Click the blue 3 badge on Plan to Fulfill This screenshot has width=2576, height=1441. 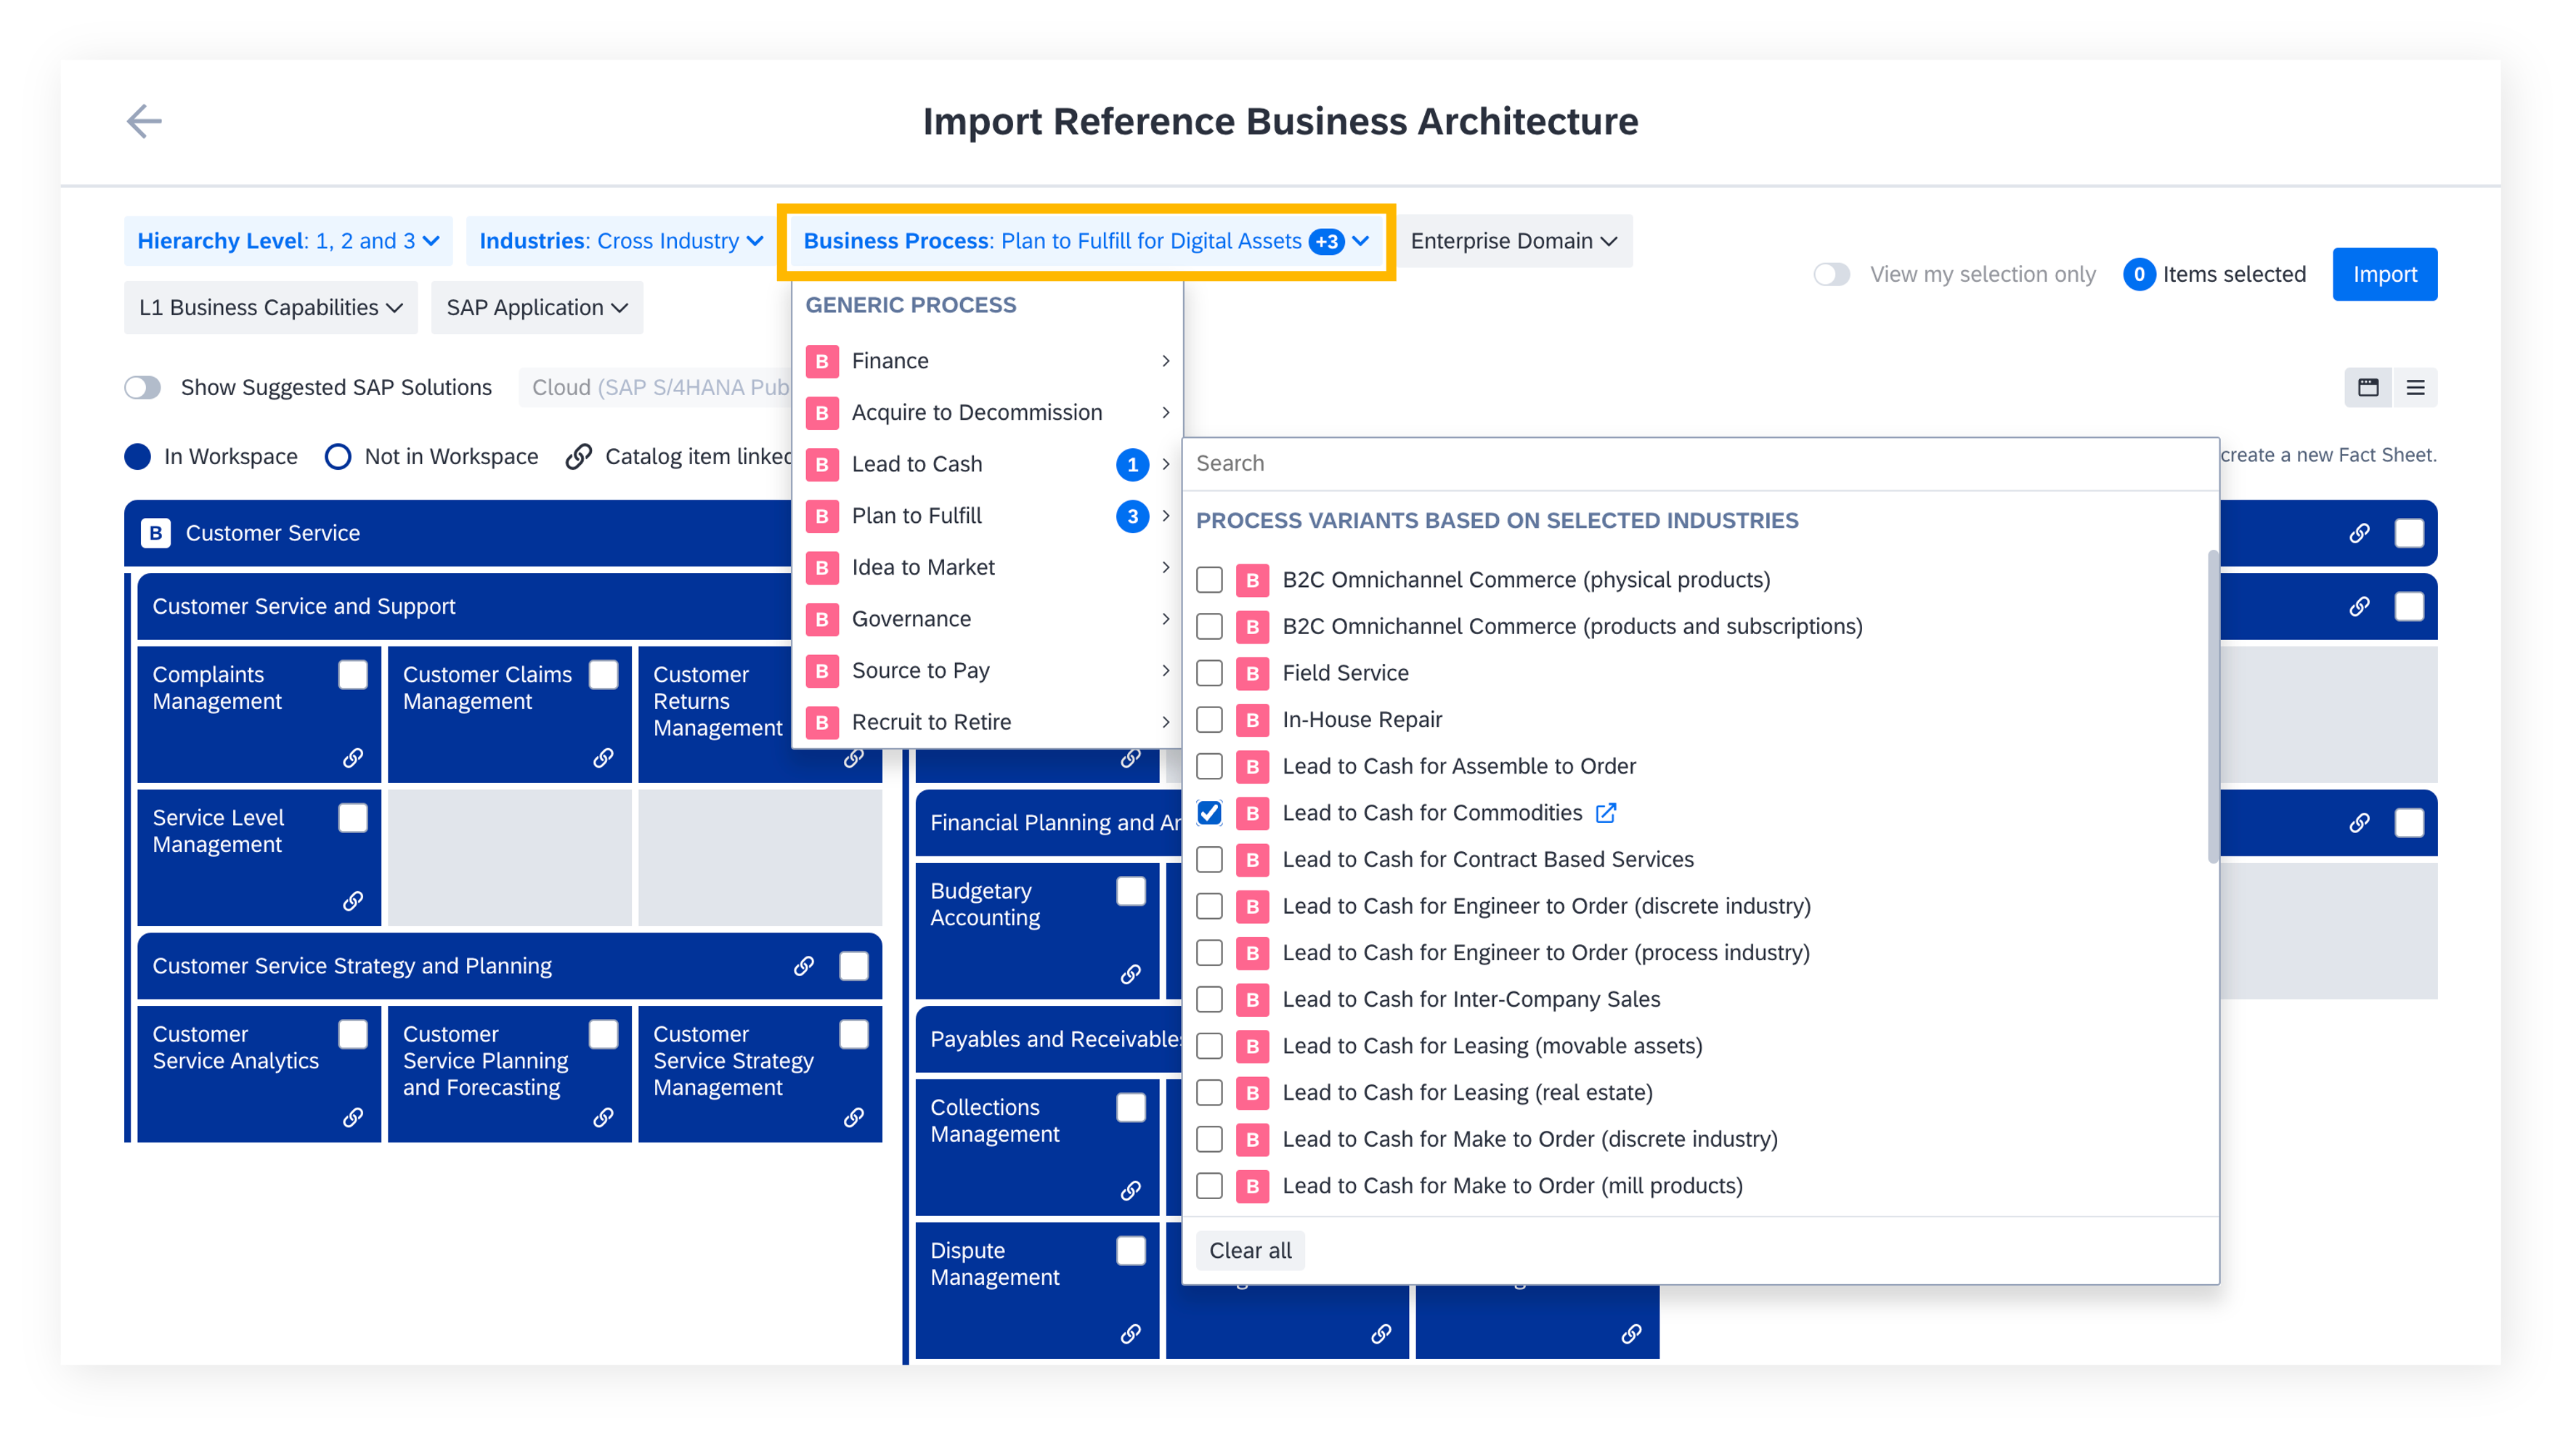click(1132, 516)
